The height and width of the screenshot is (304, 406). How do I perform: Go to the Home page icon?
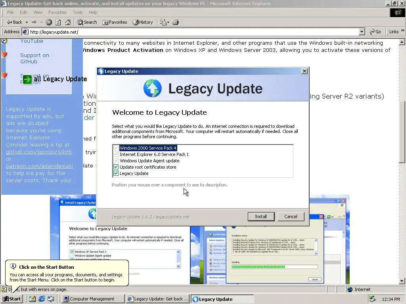coord(68,22)
